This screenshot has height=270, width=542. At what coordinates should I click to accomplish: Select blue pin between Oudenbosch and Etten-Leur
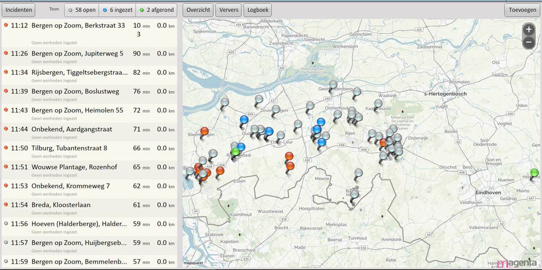[269, 131]
